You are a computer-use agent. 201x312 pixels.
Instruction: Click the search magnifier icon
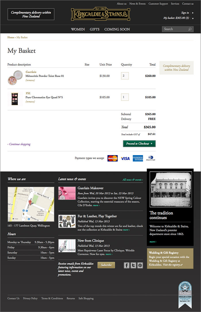coord(190,29)
